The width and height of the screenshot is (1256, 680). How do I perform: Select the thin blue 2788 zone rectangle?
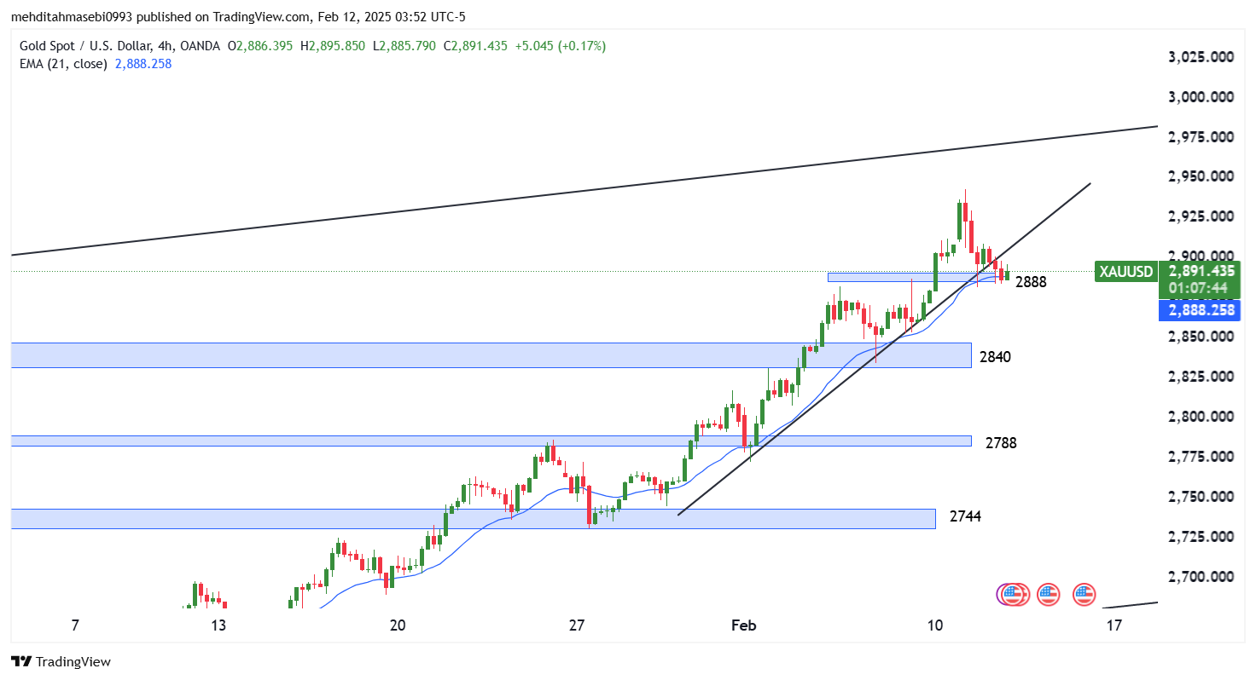click(x=491, y=441)
